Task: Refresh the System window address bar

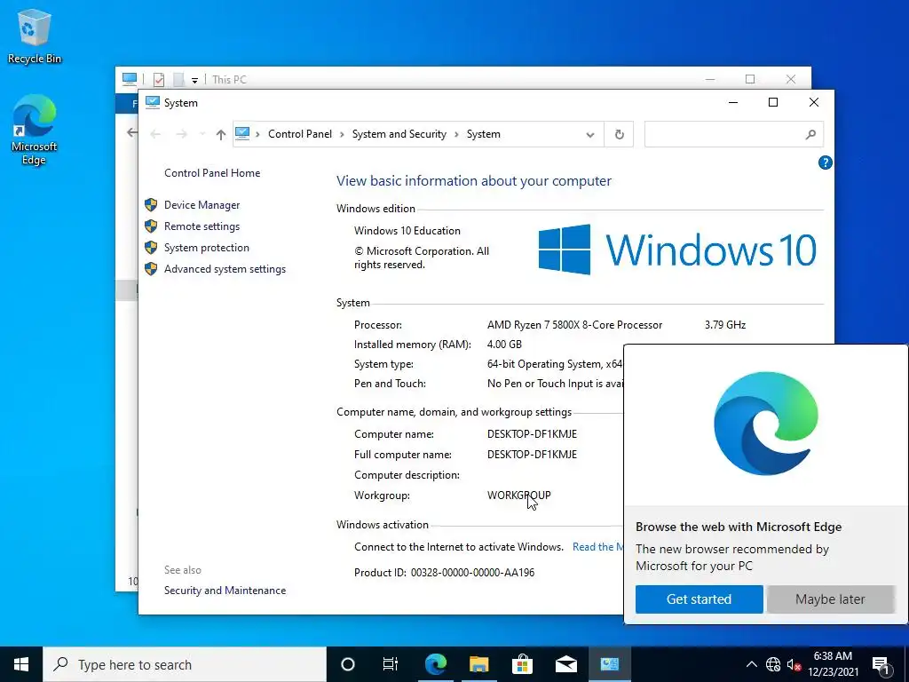Action: pos(619,135)
